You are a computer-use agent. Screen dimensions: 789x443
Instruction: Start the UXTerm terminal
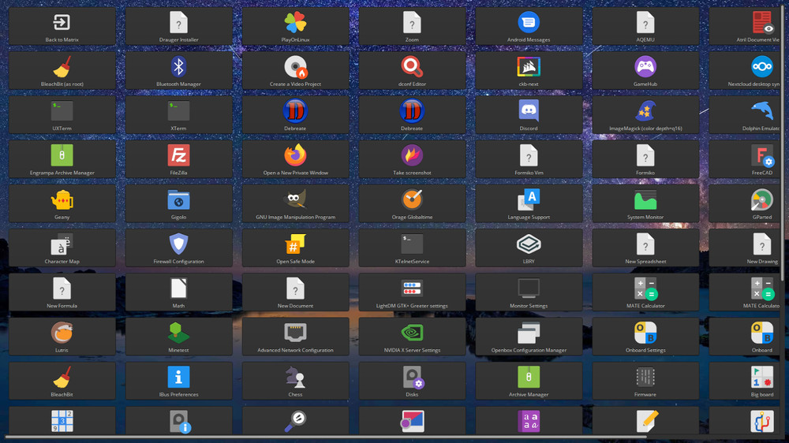[x=62, y=114]
